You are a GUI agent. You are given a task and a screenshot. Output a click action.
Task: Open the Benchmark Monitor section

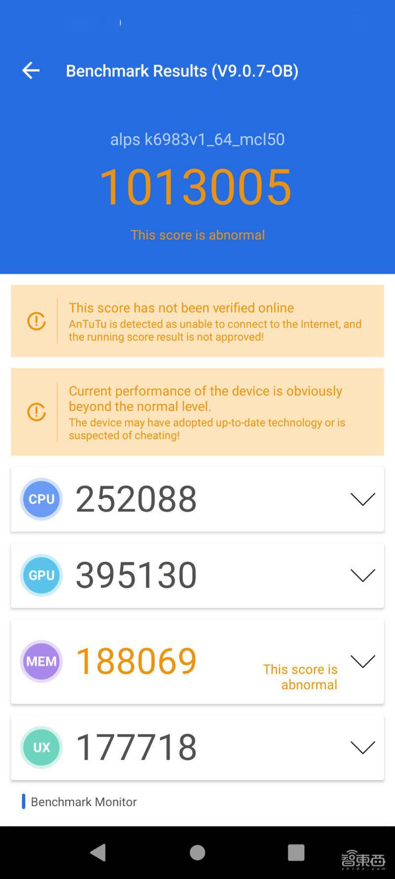[x=84, y=801]
